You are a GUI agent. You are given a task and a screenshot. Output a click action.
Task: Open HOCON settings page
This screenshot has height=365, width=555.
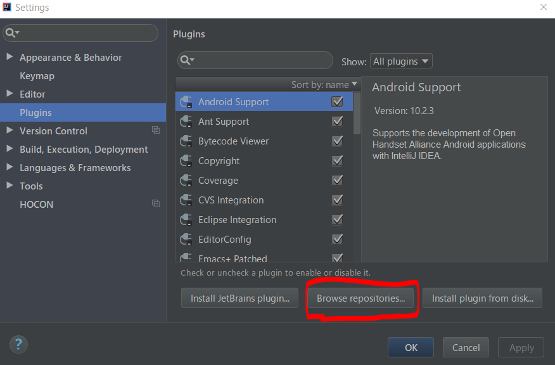point(83,204)
